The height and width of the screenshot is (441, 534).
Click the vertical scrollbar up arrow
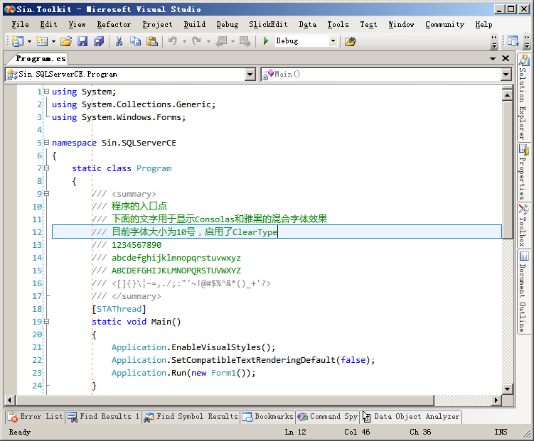[507, 96]
